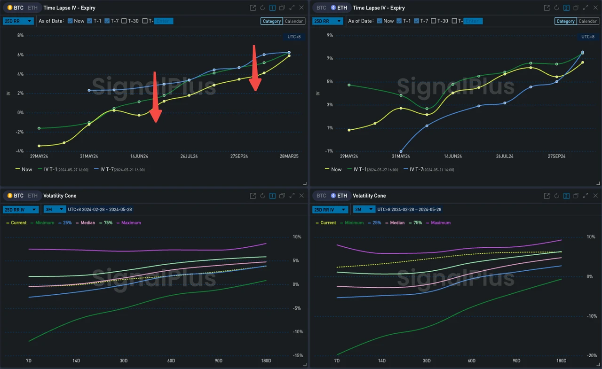Image resolution: width=602 pixels, height=369 pixels.
Task: Enable T-30 checkbox in BTC Time Lapse panel
Action: pos(124,21)
